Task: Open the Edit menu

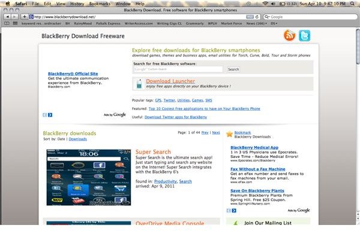Action: (x=47, y=4)
